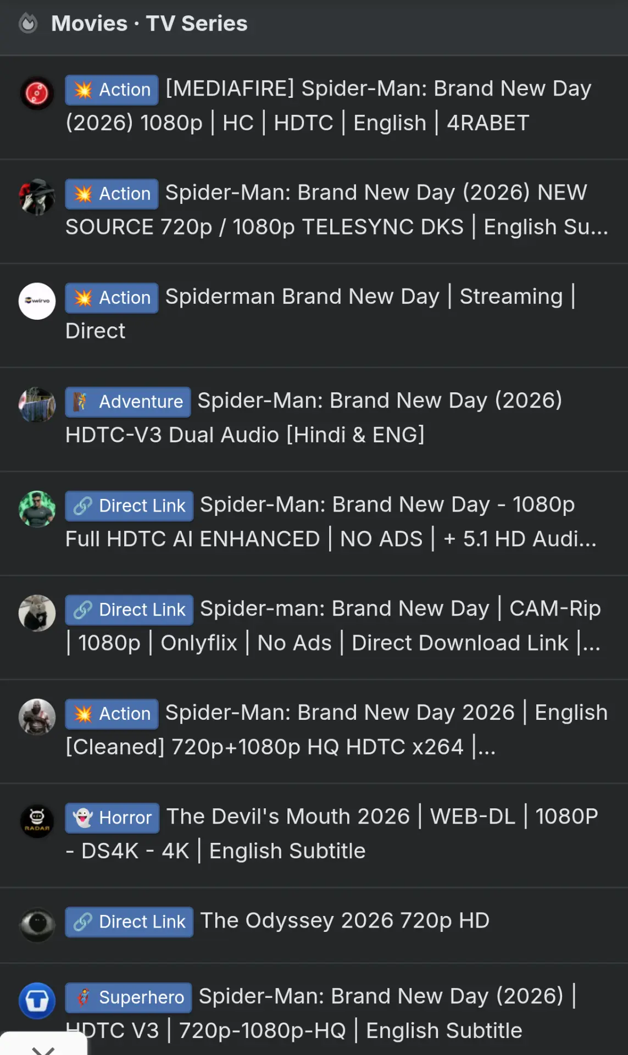Open the Swirvo white avatar profile
628x1055 pixels.
[37, 301]
